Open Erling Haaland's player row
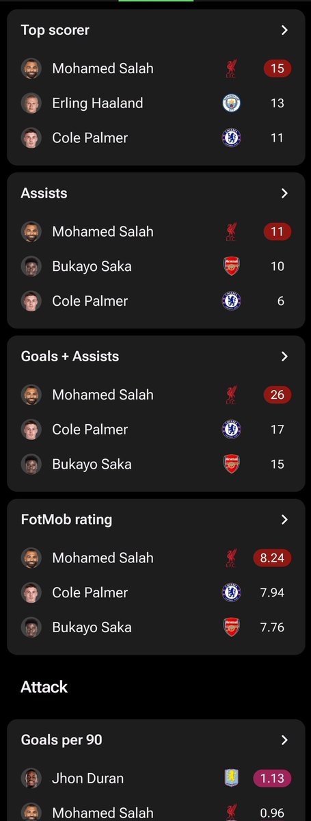Screen dimensions: 311x821 tap(155, 103)
